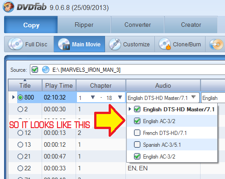The width and height of the screenshot is (225, 179).
Task: Expand the title 800 row arrow
Action: point(13,97)
